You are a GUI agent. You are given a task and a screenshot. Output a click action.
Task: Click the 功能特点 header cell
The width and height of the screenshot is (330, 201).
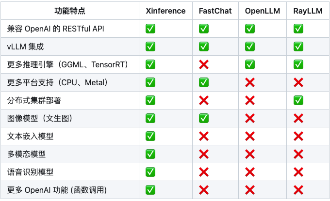click(x=70, y=11)
